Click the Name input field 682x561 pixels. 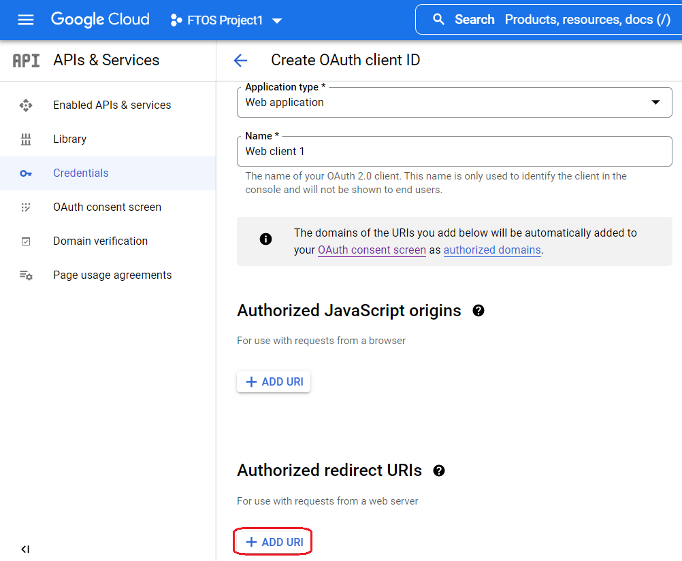454,151
